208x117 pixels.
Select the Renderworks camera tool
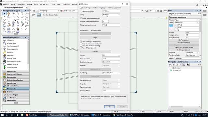click(14, 61)
